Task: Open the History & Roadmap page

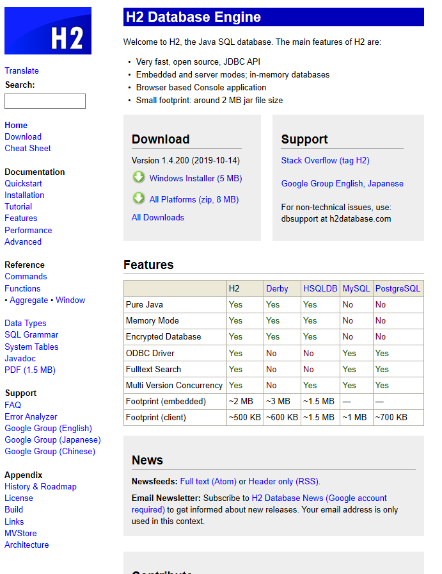Action: pyautogui.click(x=40, y=486)
